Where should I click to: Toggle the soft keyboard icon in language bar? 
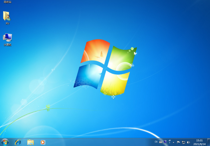point(161,142)
